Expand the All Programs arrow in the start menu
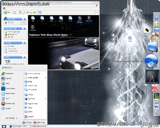The height and width of the screenshot is (128, 160). (x=17, y=118)
